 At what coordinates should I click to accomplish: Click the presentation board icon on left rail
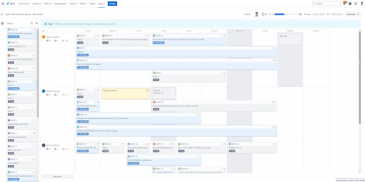pyautogui.click(x=2, y=23)
